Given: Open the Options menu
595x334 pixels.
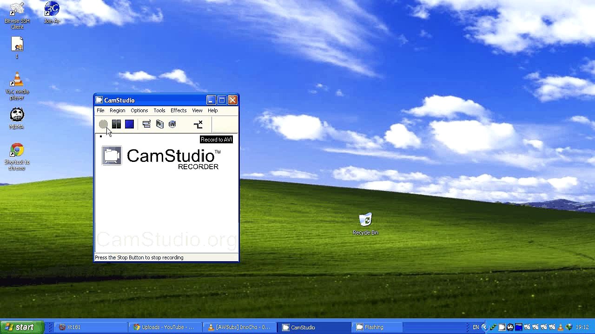Looking at the screenshot, I should pyautogui.click(x=139, y=110).
